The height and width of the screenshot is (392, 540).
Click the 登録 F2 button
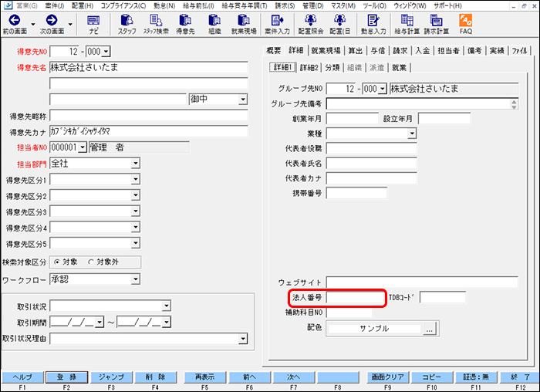[x=67, y=377]
